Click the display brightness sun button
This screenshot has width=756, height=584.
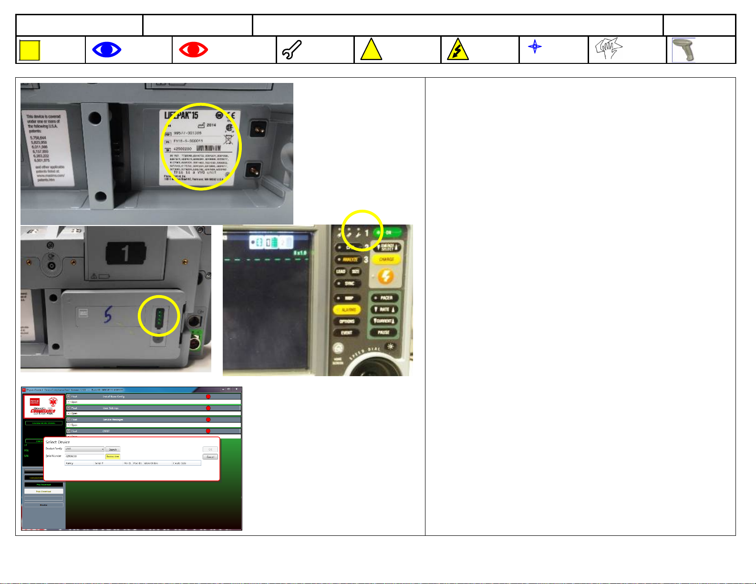coord(391,347)
